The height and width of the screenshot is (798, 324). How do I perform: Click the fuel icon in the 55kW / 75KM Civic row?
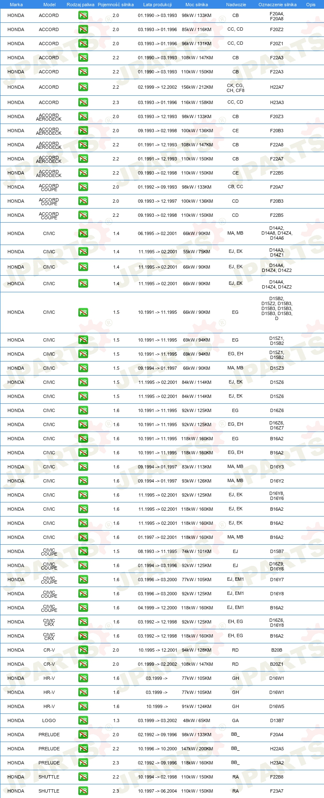(x=83, y=252)
